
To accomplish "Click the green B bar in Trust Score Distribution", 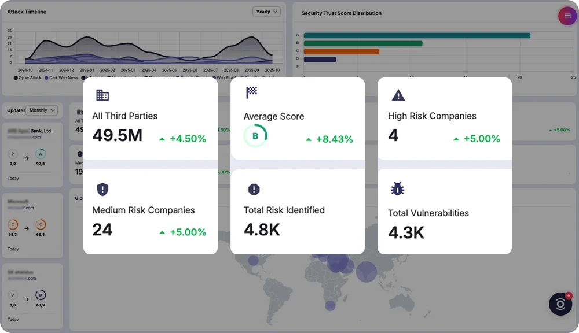I will 363,43.
